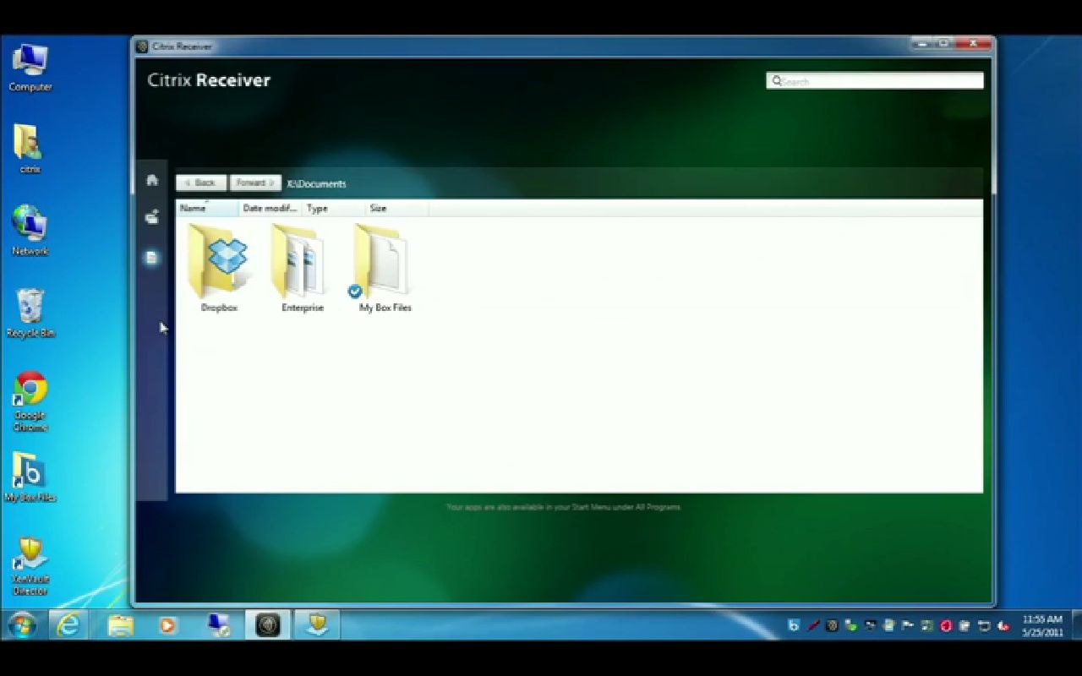Focus the Citrix Receiver search field
The width and height of the screenshot is (1082, 676).
(875, 81)
